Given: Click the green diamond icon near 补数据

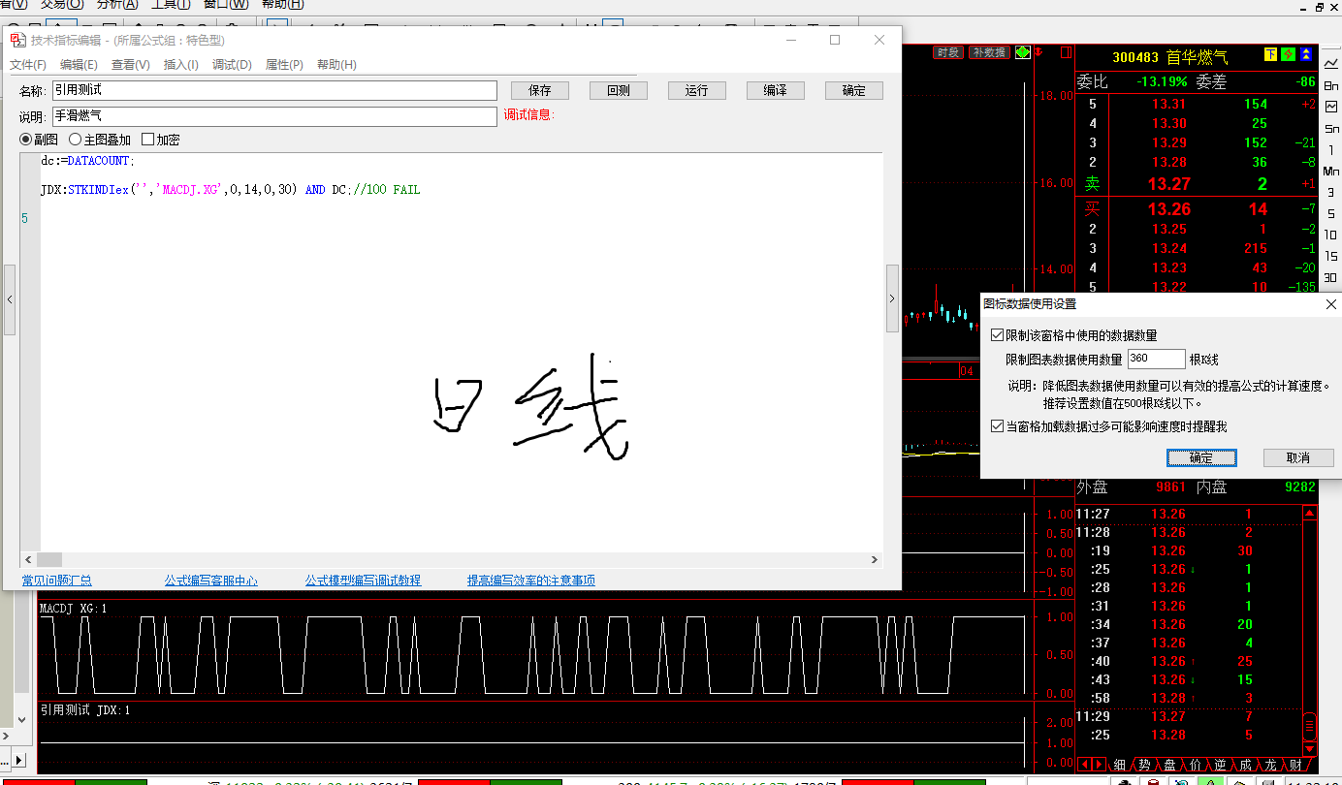Looking at the screenshot, I should [x=1023, y=52].
